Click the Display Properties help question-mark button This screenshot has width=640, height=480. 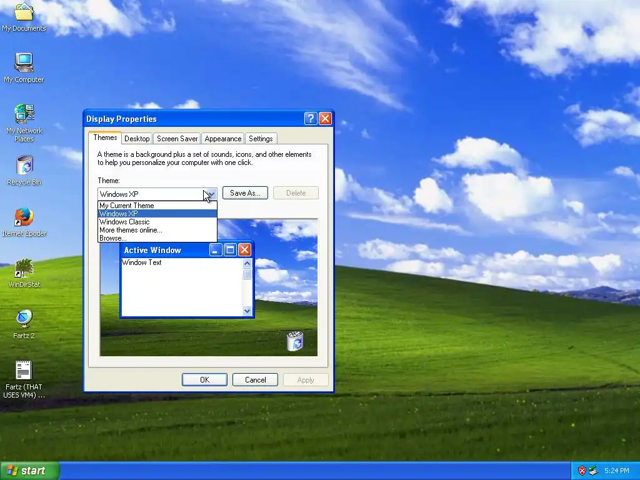tap(311, 118)
